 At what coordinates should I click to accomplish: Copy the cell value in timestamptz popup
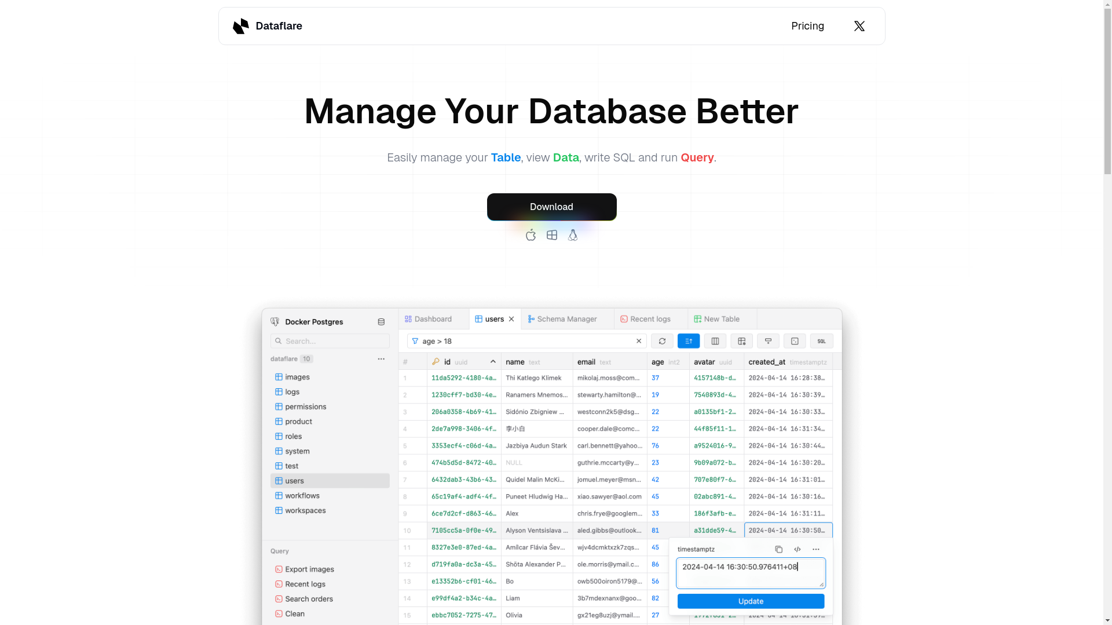tap(779, 549)
